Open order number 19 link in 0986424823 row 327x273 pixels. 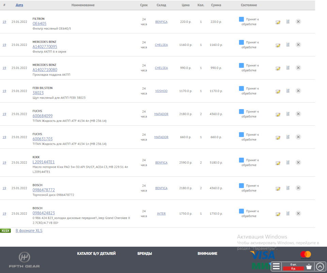click(x=4, y=214)
